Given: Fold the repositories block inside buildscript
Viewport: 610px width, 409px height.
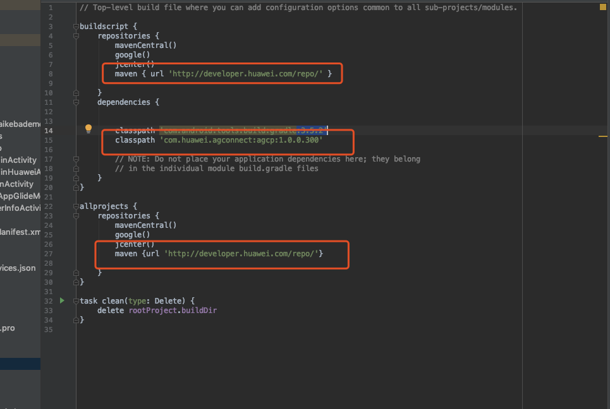Looking at the screenshot, I should coord(76,36).
